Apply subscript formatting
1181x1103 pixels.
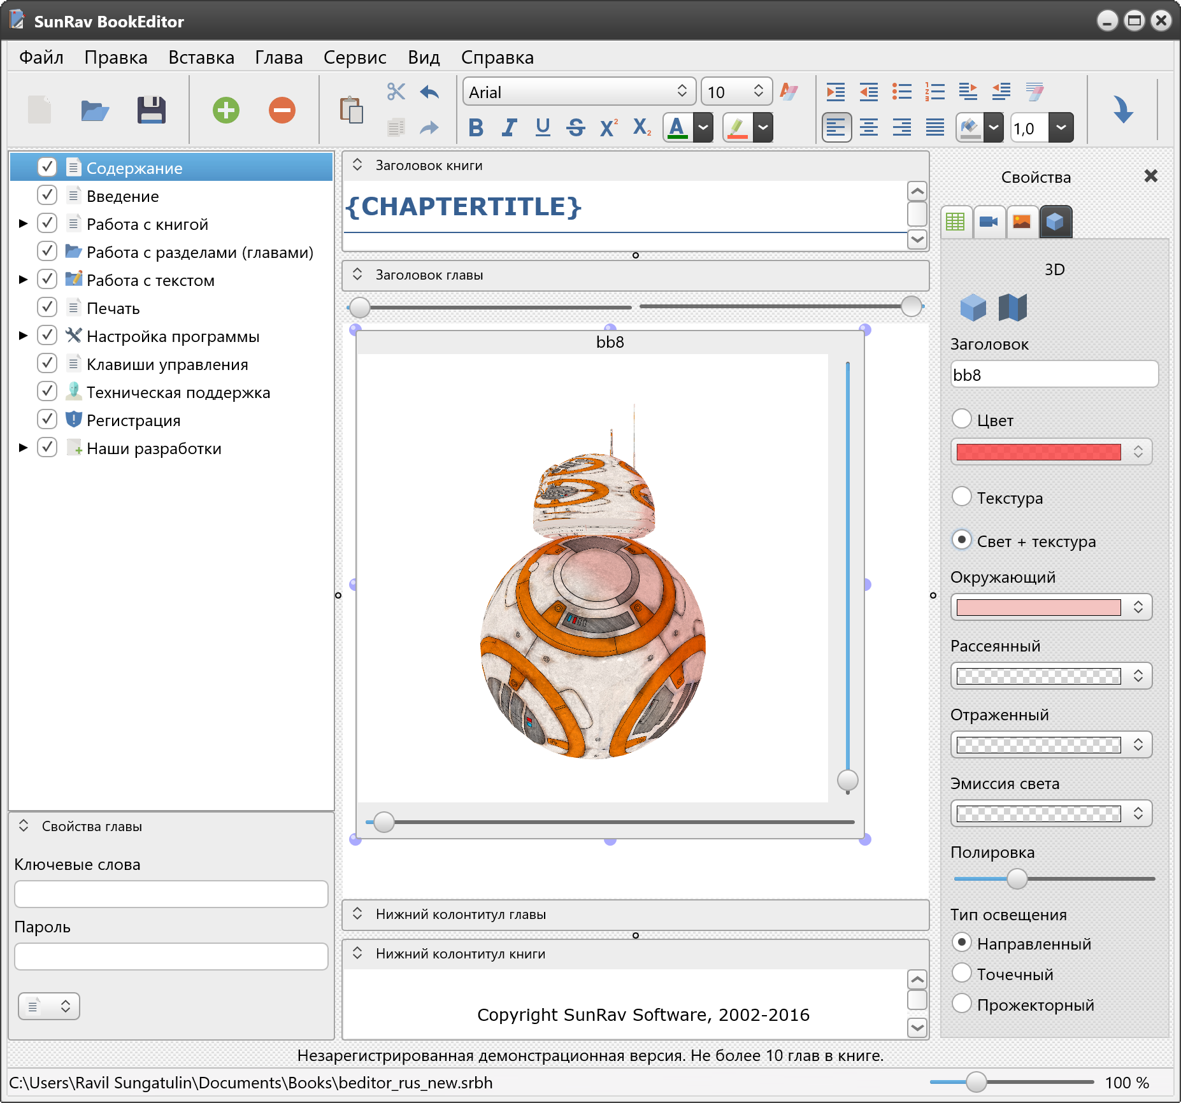[641, 128]
